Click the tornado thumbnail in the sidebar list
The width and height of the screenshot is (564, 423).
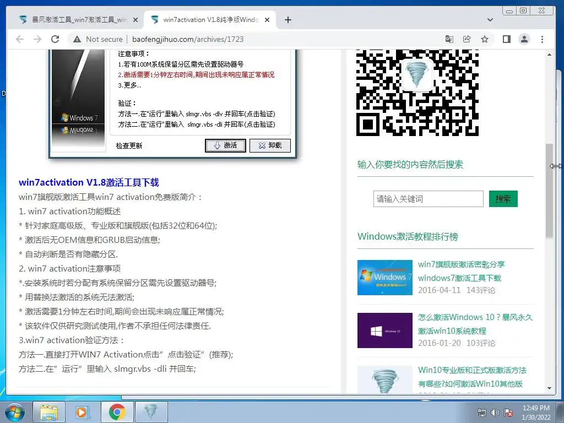point(385,379)
